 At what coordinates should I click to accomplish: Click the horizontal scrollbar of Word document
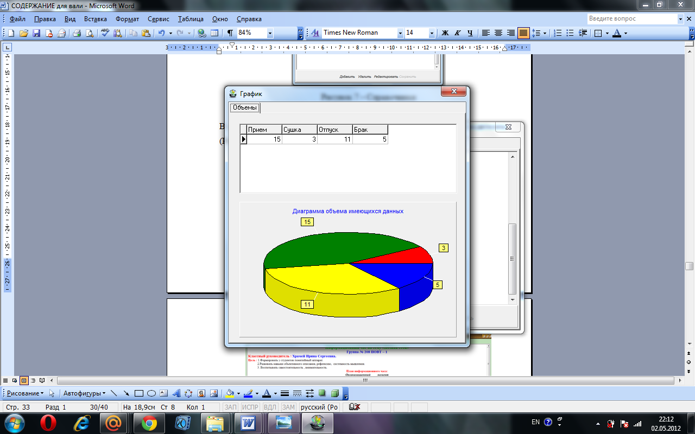[x=365, y=380]
